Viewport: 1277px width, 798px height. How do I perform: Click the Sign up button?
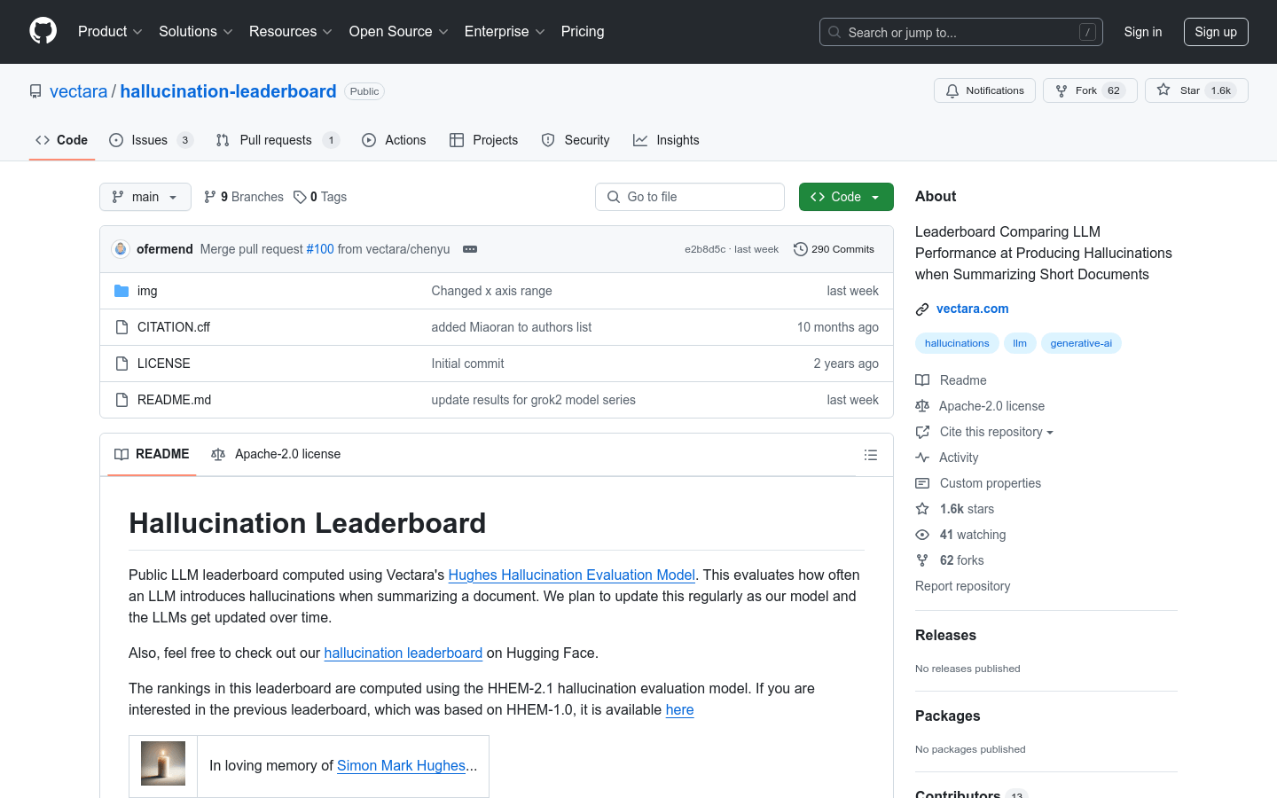pyautogui.click(x=1216, y=32)
